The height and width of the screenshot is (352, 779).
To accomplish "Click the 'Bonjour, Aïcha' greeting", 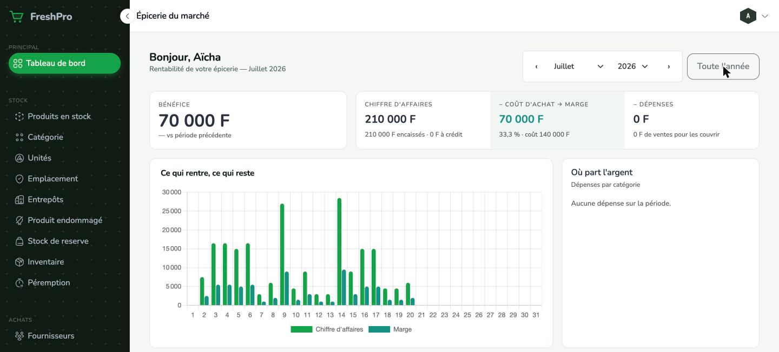I will [x=185, y=57].
